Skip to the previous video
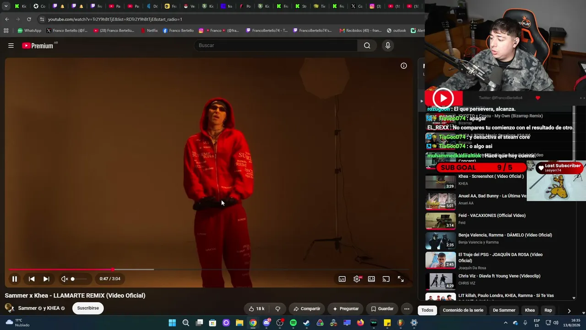586x330 pixels. point(32,279)
